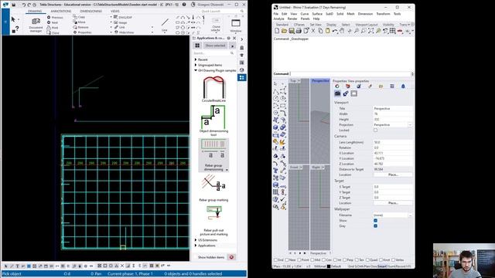The height and width of the screenshot is (278, 495).
Task: Click the New file icon in Rhino toolbar
Action: pyautogui.click(x=277, y=31)
